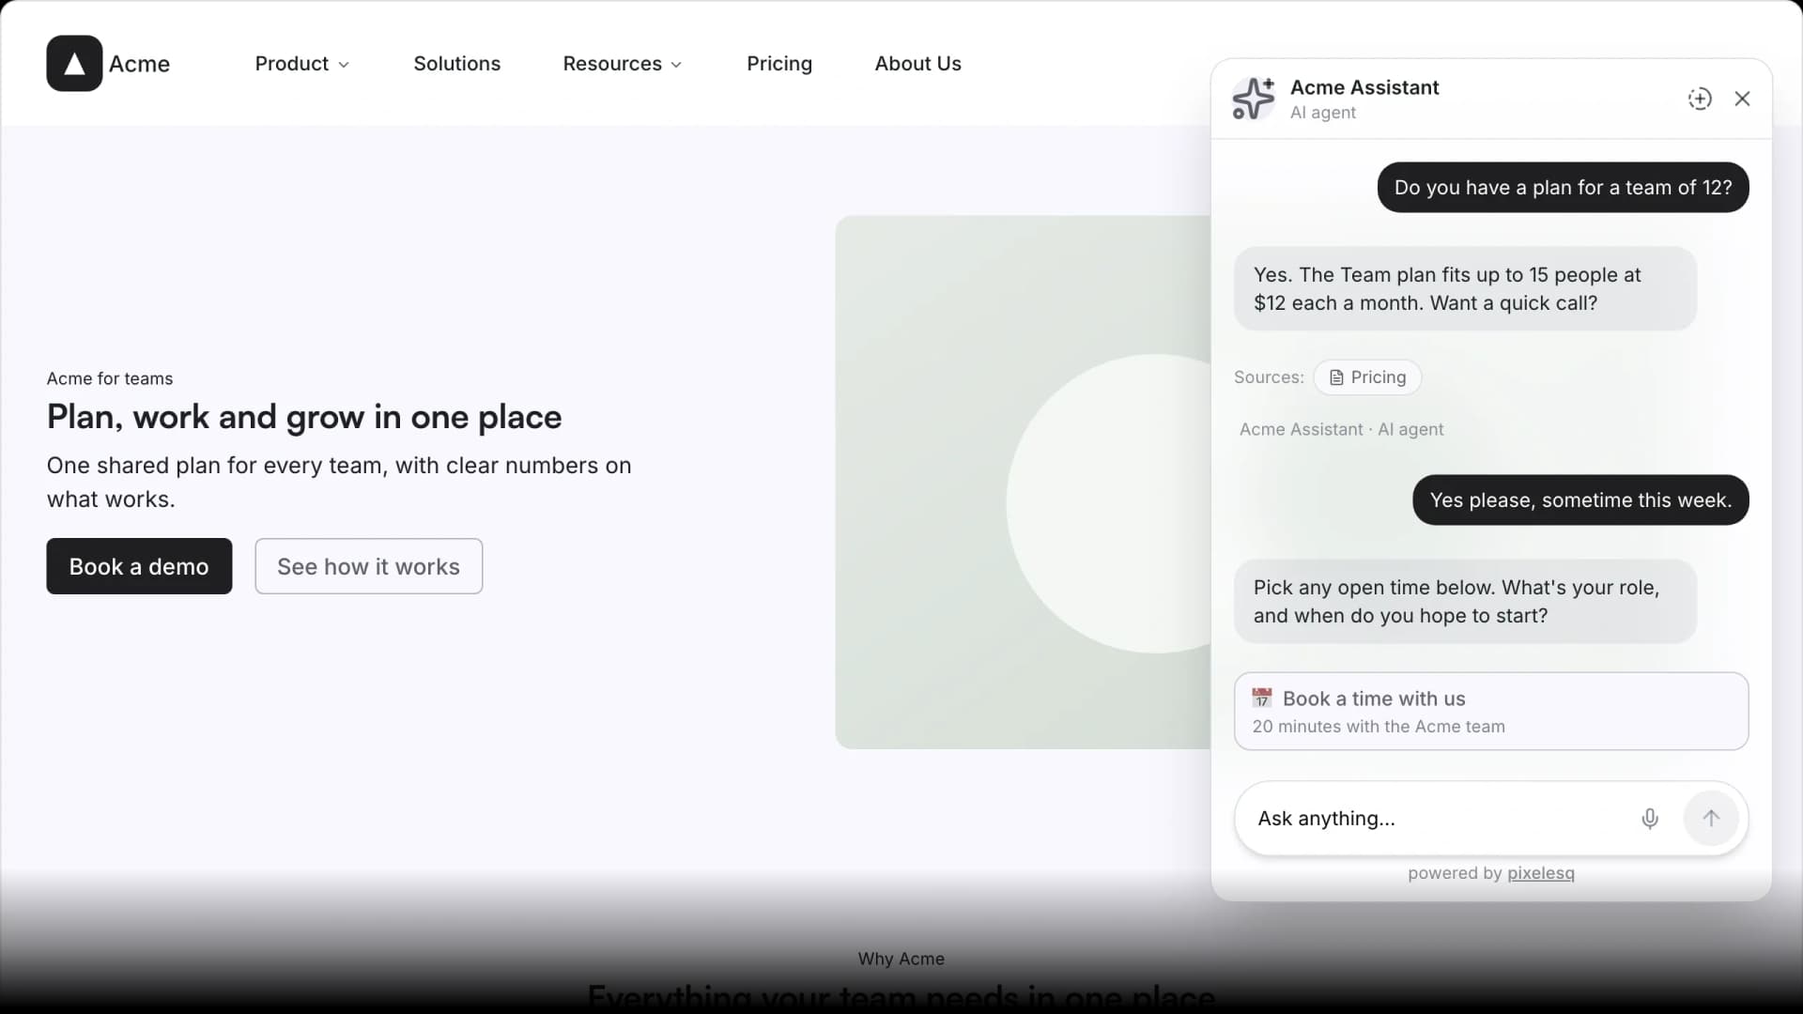Expand the Product dropdown chevron
The image size is (1803, 1014).
pyautogui.click(x=344, y=65)
